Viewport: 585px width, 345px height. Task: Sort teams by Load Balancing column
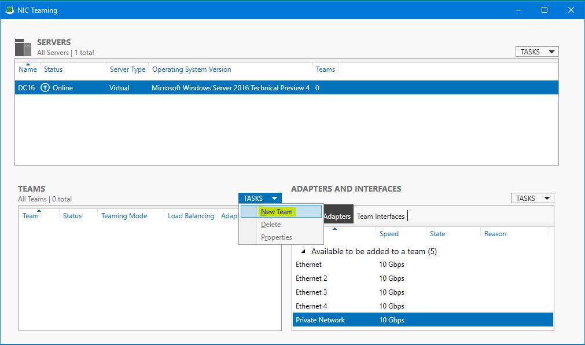(191, 216)
